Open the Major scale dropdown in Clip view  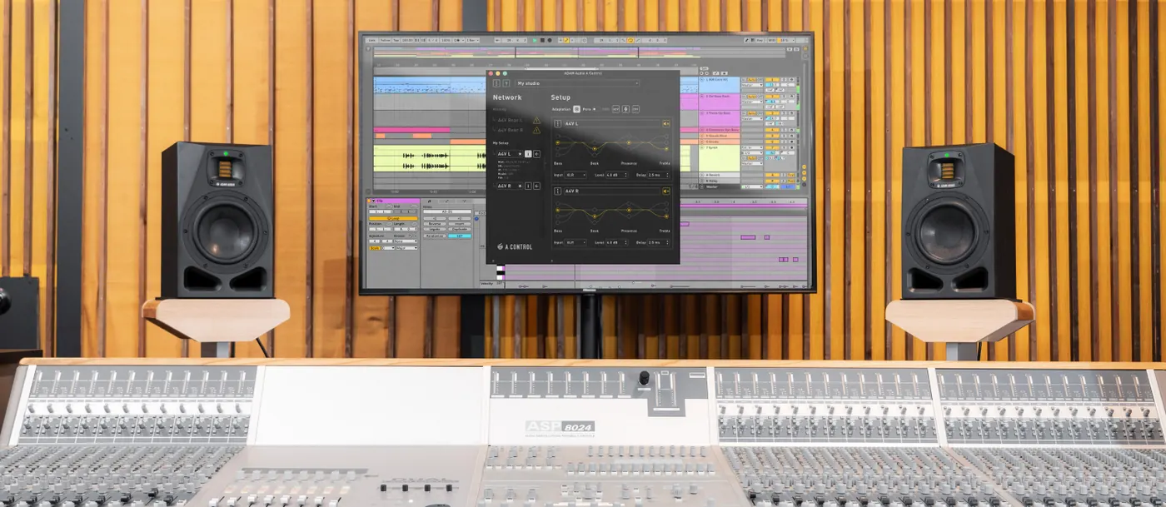pyautogui.click(x=406, y=248)
